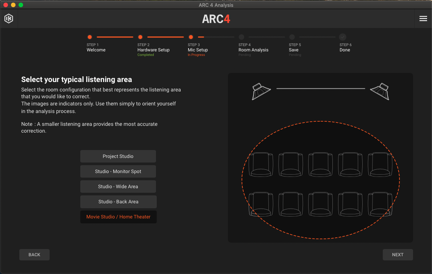The width and height of the screenshot is (432, 274).
Task: Click the IK Multimedia logo icon
Action: point(9,19)
